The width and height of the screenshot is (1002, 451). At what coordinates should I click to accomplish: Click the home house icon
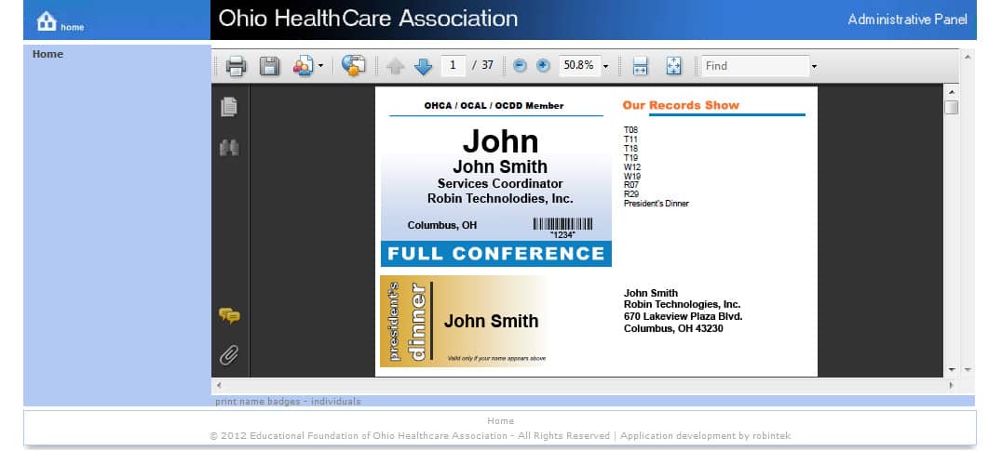coord(47,21)
